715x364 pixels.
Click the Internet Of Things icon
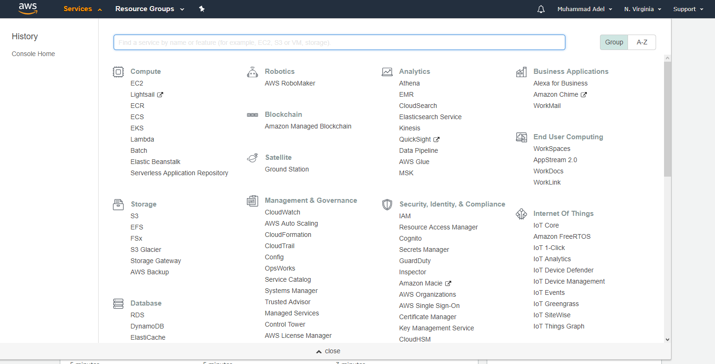521,214
